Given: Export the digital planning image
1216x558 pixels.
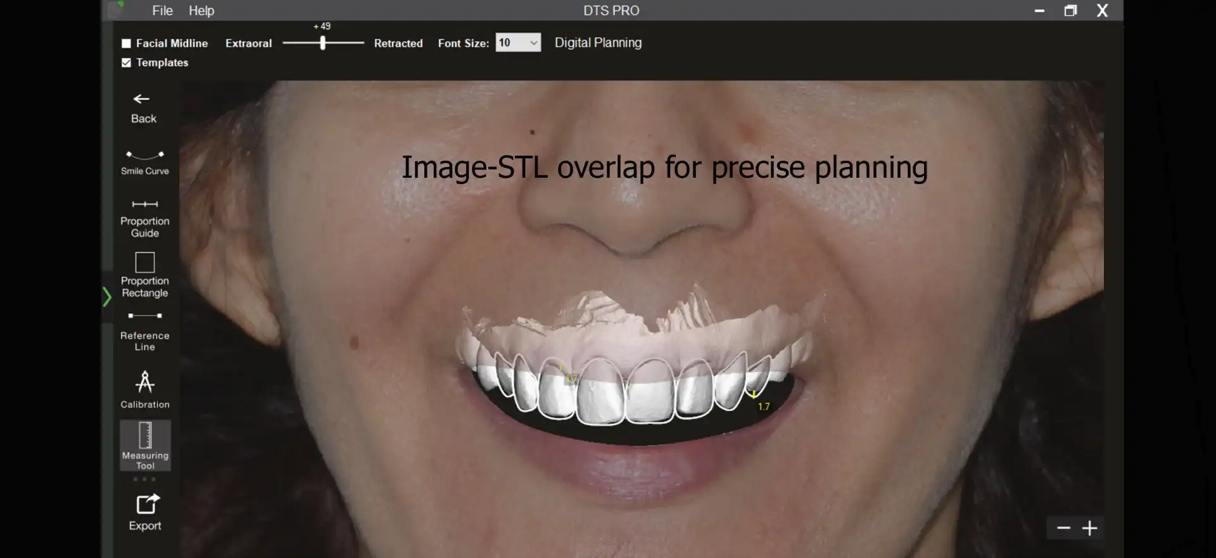Looking at the screenshot, I should tap(145, 512).
